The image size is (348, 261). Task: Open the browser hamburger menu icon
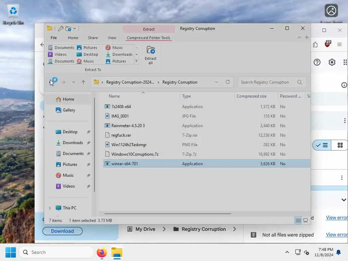[x=340, y=45]
